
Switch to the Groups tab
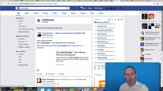pos(83,13)
